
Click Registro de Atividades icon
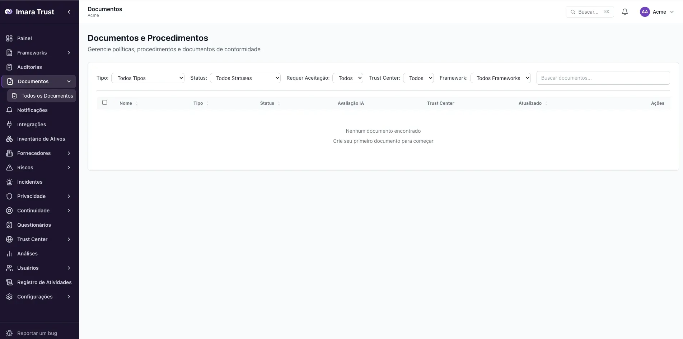tap(9, 282)
